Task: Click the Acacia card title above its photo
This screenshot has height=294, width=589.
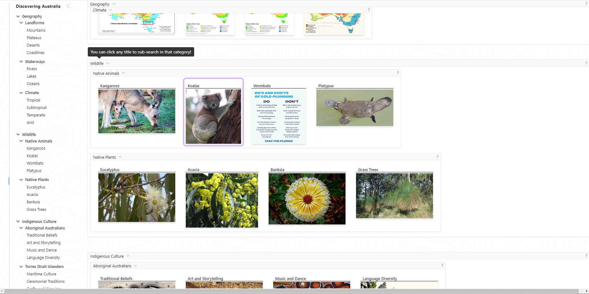Action: point(194,170)
